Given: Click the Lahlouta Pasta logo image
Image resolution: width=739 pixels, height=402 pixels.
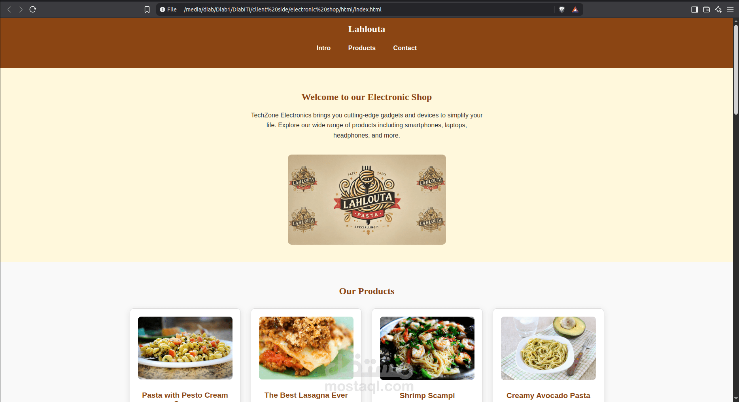Looking at the screenshot, I should [x=367, y=200].
